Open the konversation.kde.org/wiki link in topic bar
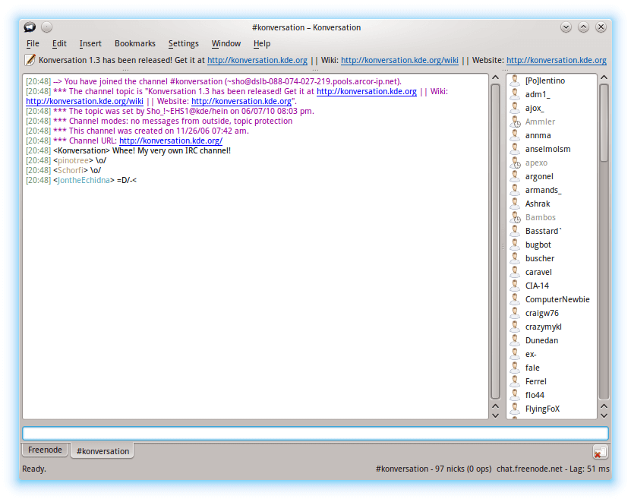This screenshot has width=631, height=499. coord(399,60)
